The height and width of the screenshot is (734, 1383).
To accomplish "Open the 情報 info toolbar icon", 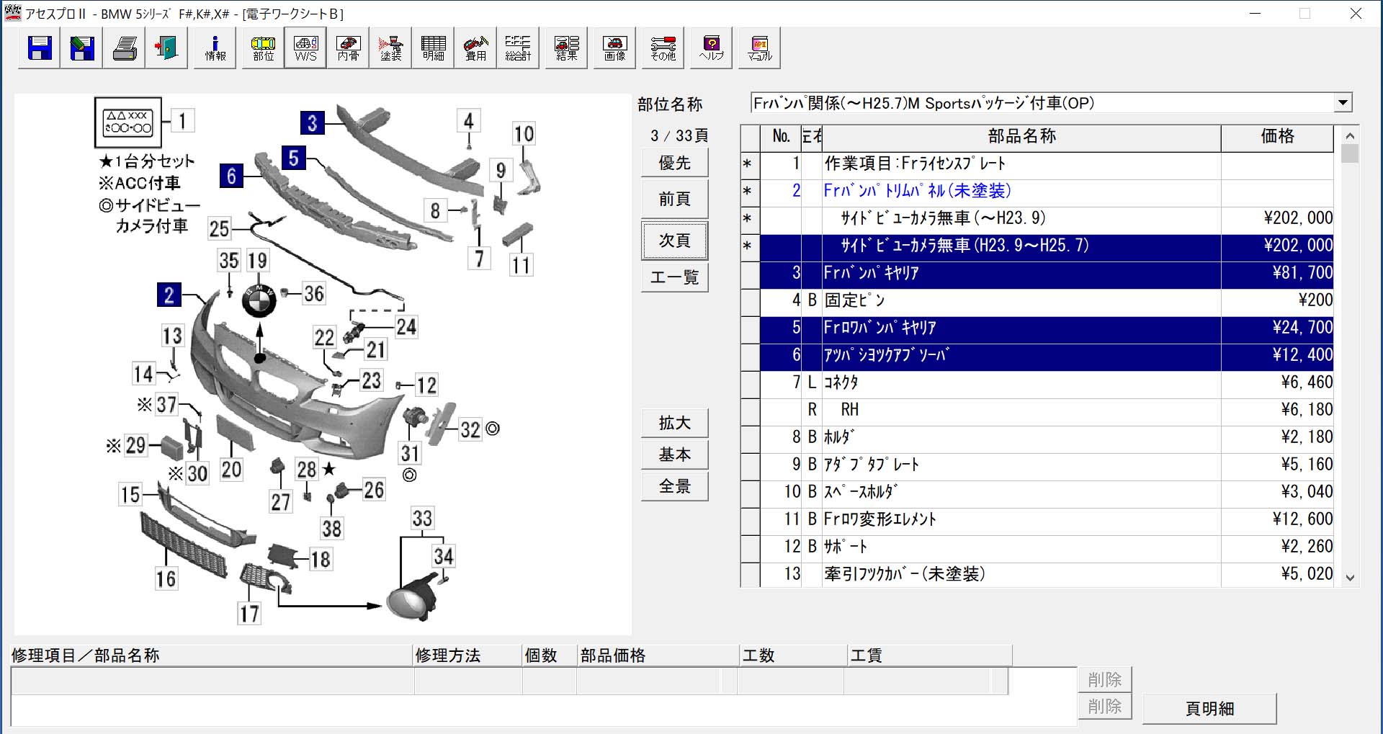I will 215,48.
